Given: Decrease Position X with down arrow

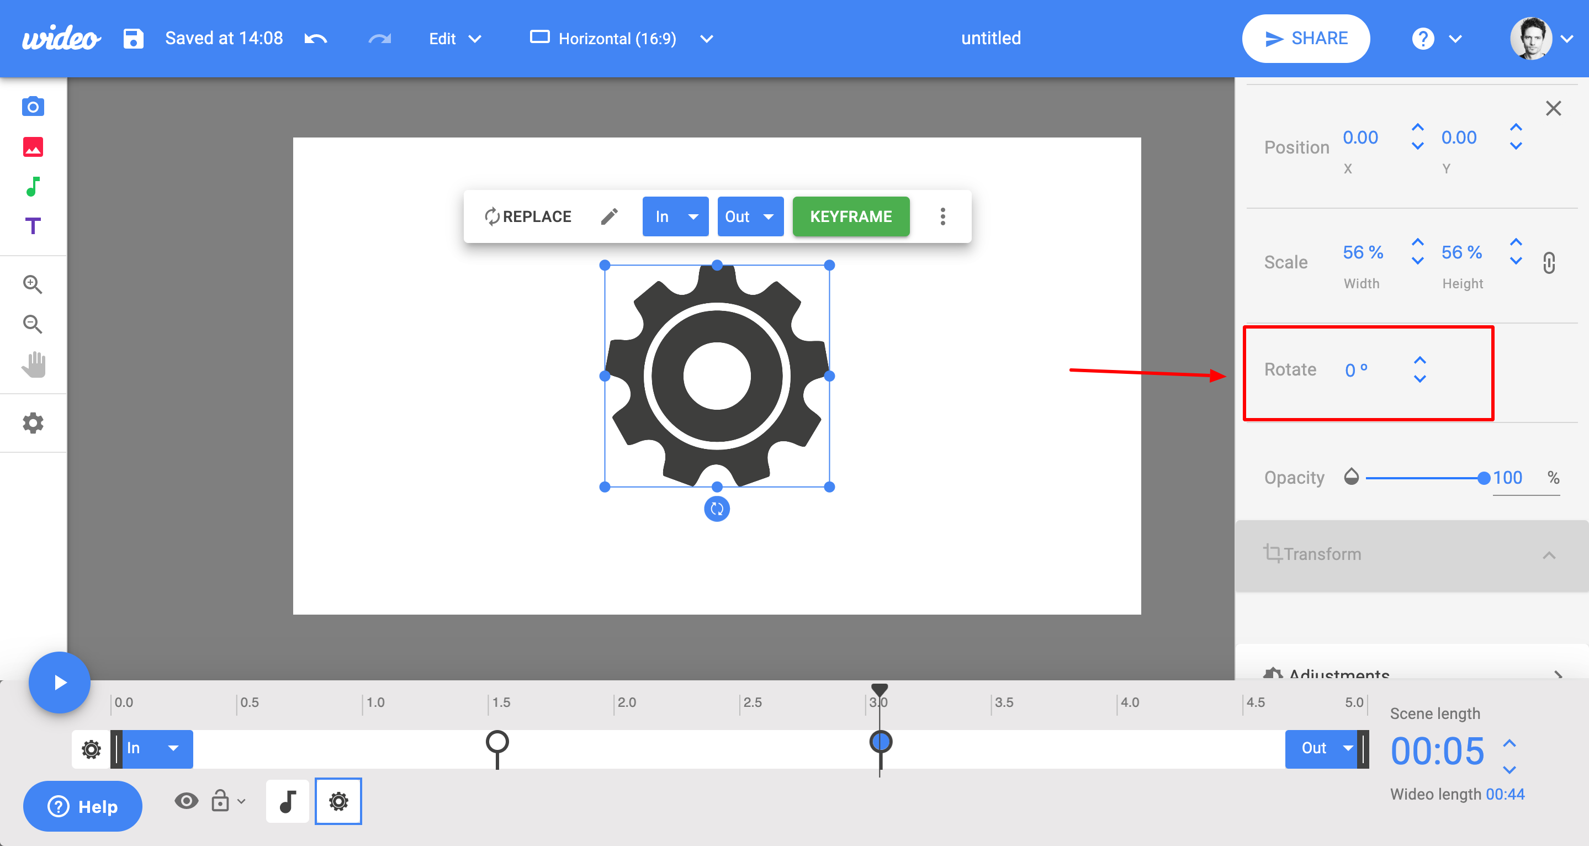Looking at the screenshot, I should 1417,146.
